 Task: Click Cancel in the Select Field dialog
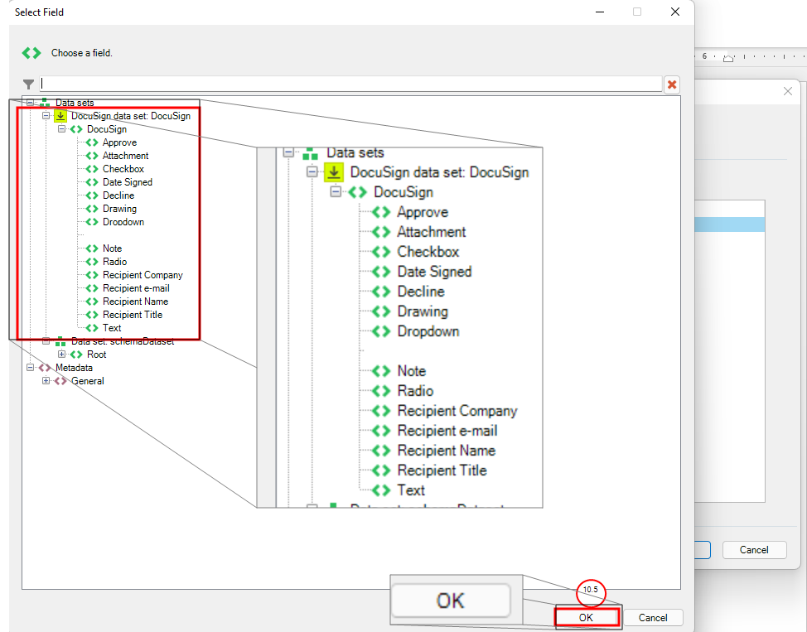tap(653, 618)
